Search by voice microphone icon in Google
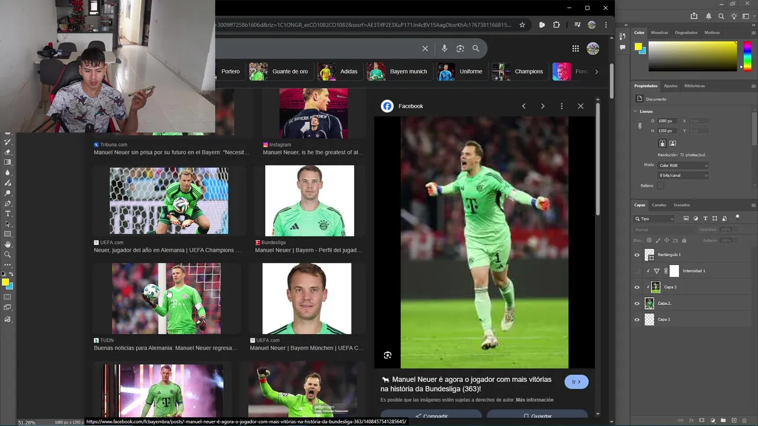The width and height of the screenshot is (758, 426). [444, 49]
